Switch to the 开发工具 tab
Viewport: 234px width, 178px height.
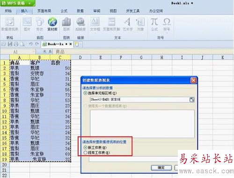click(x=133, y=11)
